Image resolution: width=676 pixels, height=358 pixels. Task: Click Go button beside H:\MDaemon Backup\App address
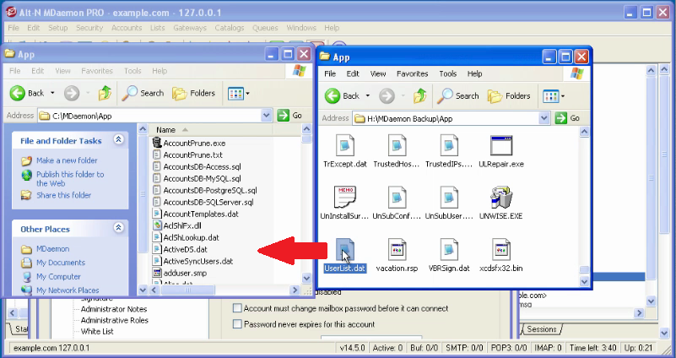[x=567, y=118]
